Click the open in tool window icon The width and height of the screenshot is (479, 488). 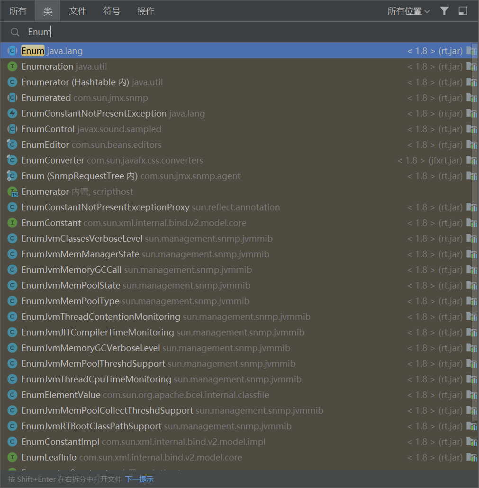coord(463,11)
